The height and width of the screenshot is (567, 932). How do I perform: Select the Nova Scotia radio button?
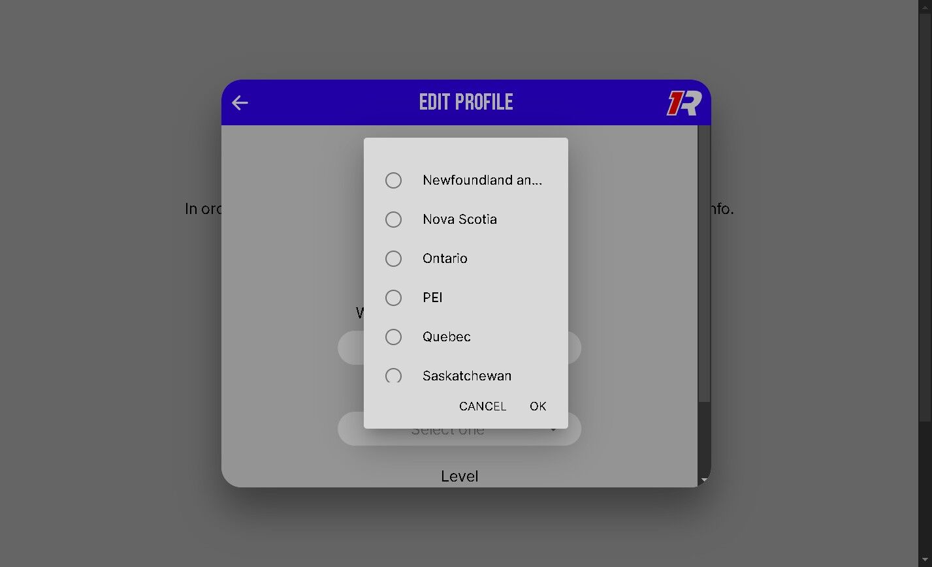[393, 219]
